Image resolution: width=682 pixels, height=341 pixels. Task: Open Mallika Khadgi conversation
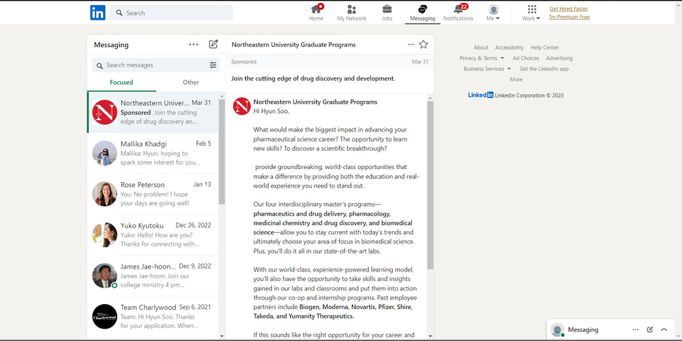coord(153,153)
